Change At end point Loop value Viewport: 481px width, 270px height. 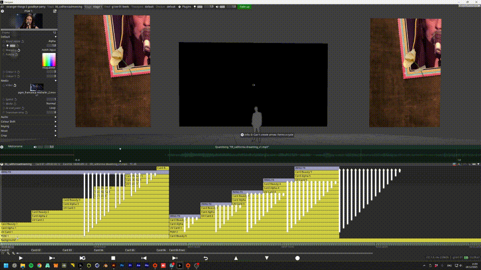(x=53, y=108)
